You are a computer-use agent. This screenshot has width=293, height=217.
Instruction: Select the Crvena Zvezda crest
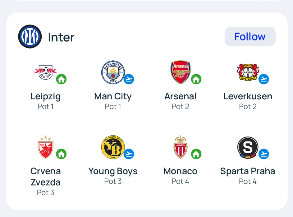(x=46, y=147)
